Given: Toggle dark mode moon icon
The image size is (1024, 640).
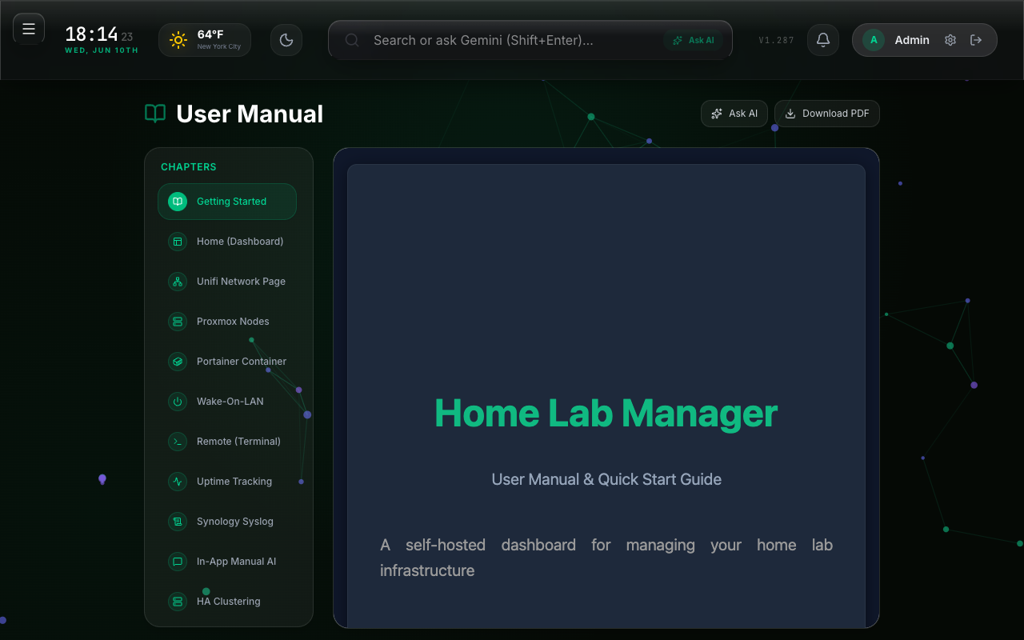Looking at the screenshot, I should click(286, 40).
